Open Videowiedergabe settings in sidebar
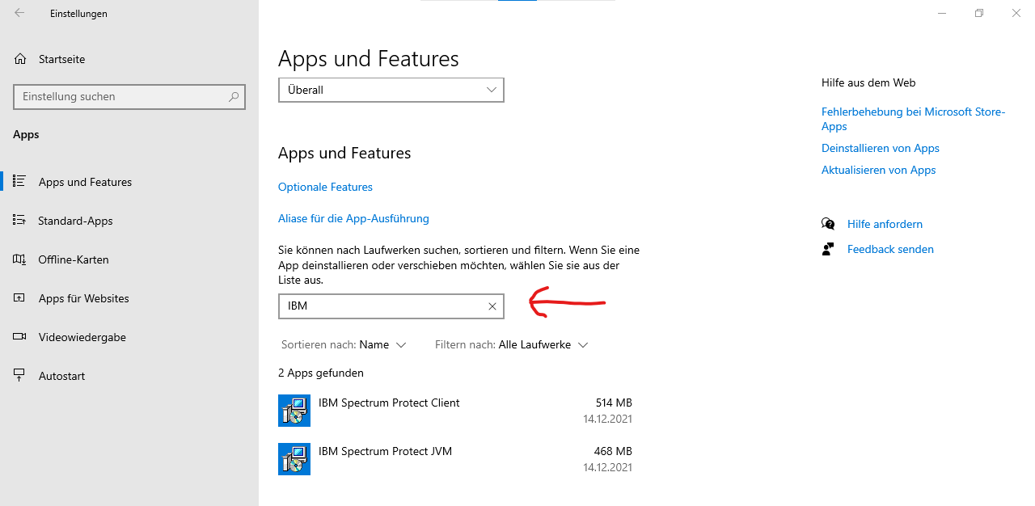The width and height of the screenshot is (1035, 506). point(82,337)
